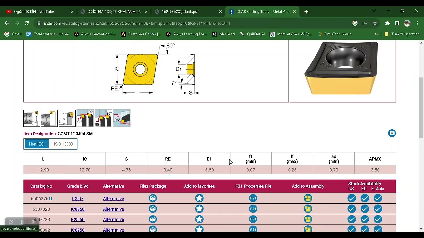The image size is (424, 238).
Task: Bookmark this page with the star icon
Action: coord(375,23)
